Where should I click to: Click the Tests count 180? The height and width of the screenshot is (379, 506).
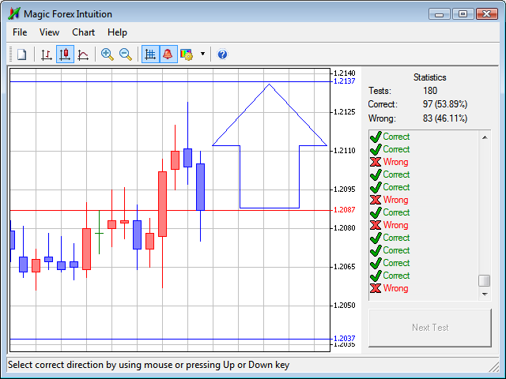pyautogui.click(x=430, y=91)
